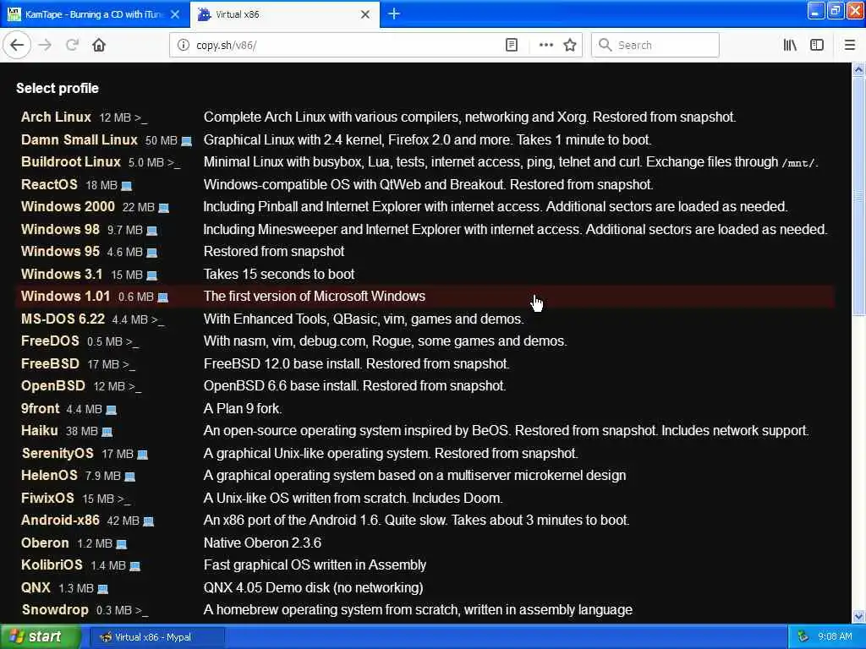Start the Oberon profile
This screenshot has width=866, height=649.
pyautogui.click(x=45, y=543)
